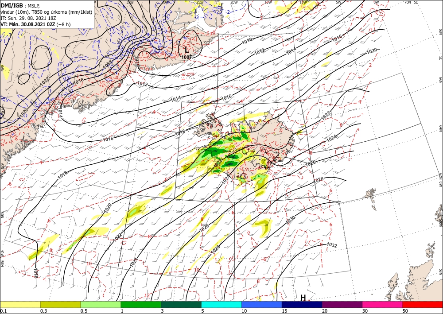Select the purple 20–30 legend segment
The image size is (443, 314).
pos(342,304)
